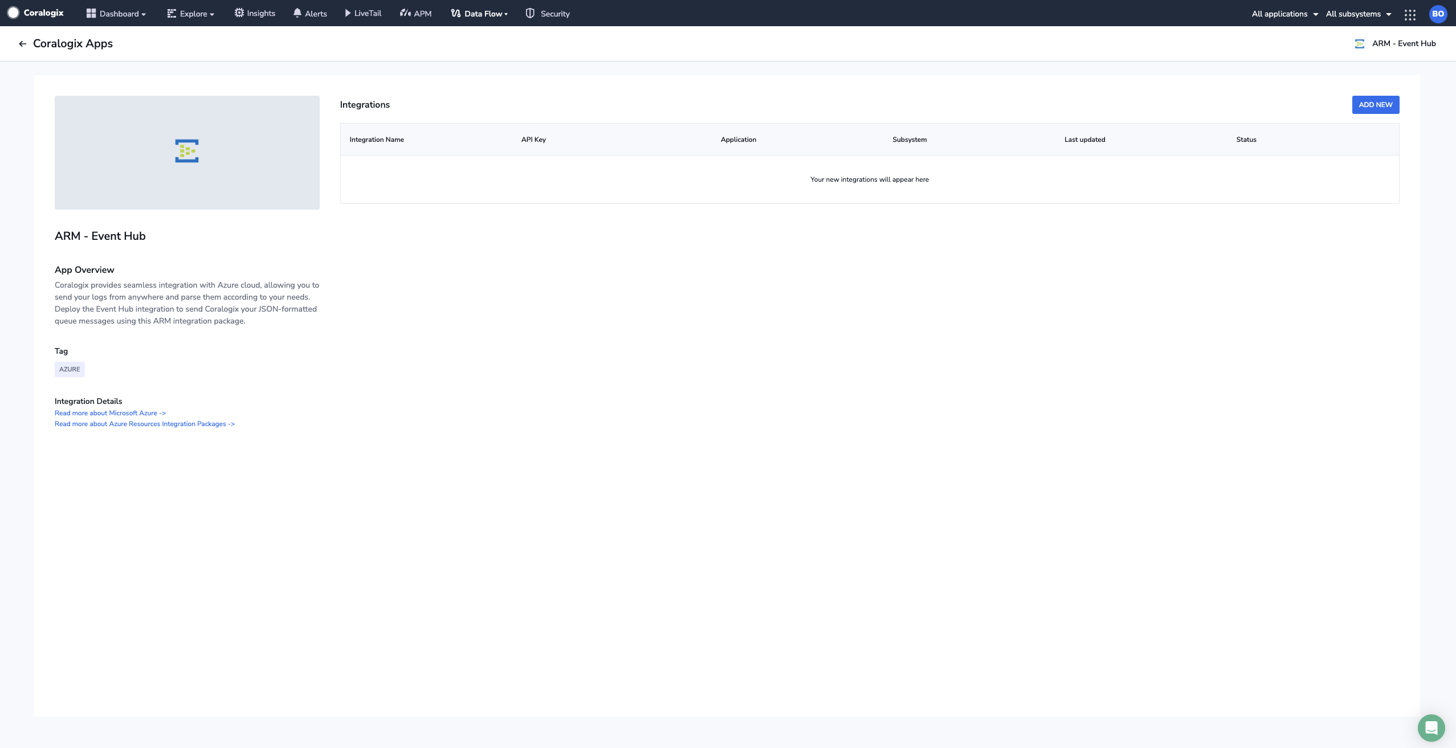1456x748 pixels.
Task: Open LiveTail
Action: 363,13
